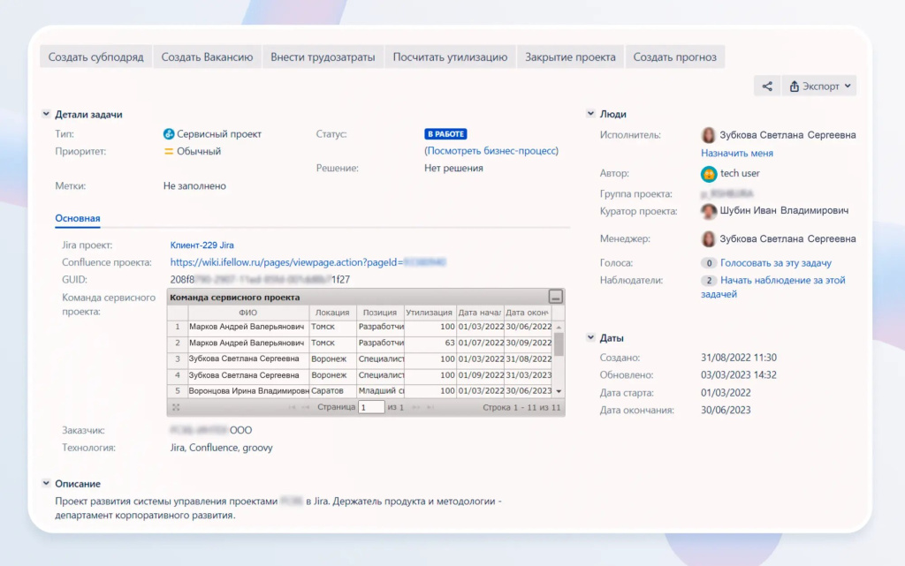
Task: Click the Страница page number field
Action: pos(371,407)
